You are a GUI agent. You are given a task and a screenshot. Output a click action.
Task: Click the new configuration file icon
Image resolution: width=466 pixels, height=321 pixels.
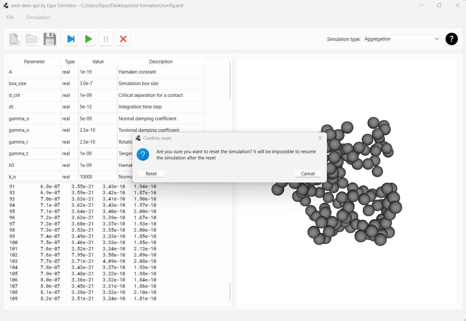[15, 39]
